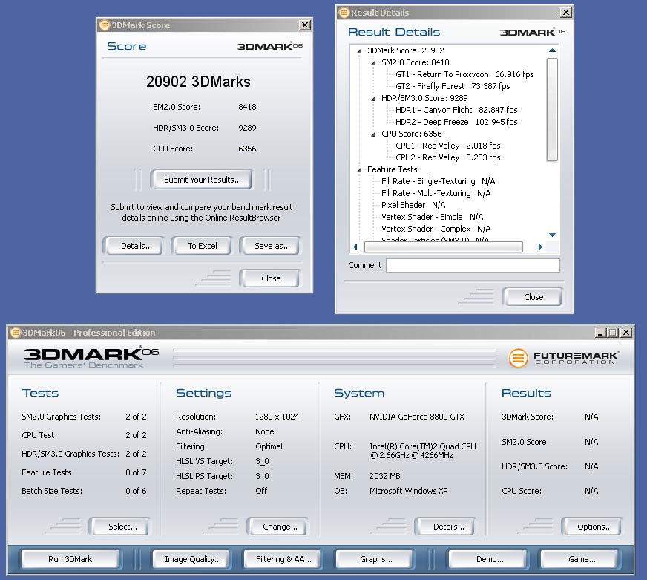This screenshot has height=580, width=647.
Task: Click the Result Details window title icon
Action: point(344,13)
